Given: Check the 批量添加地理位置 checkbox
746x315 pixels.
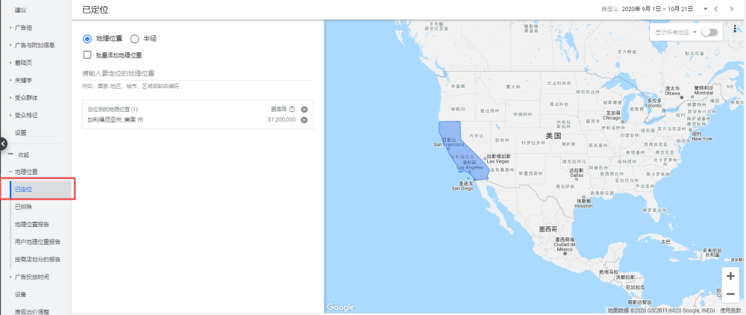Looking at the screenshot, I should pyautogui.click(x=87, y=54).
